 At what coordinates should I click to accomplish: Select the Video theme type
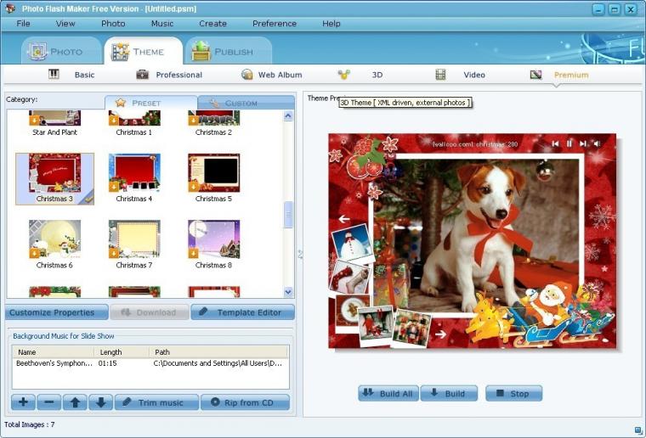coord(461,75)
